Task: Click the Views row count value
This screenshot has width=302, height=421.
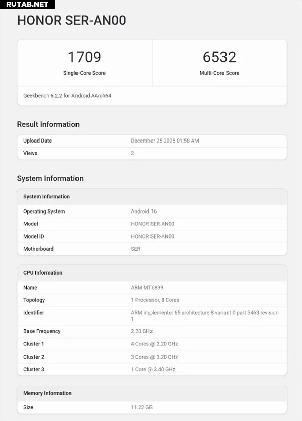Action: pyautogui.click(x=132, y=153)
